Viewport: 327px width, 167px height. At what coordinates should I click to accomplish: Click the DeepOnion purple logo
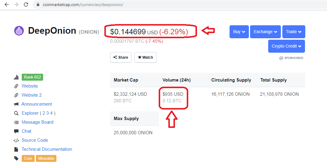[x=19, y=31]
